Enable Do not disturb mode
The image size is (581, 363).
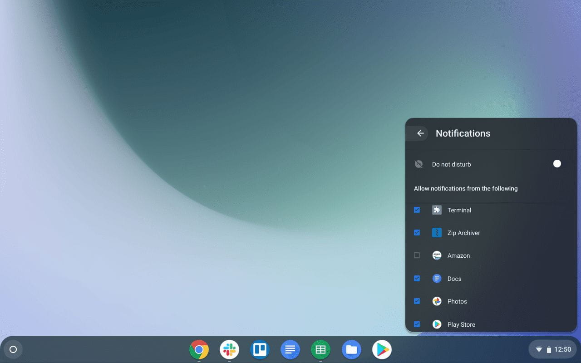pyautogui.click(x=557, y=164)
